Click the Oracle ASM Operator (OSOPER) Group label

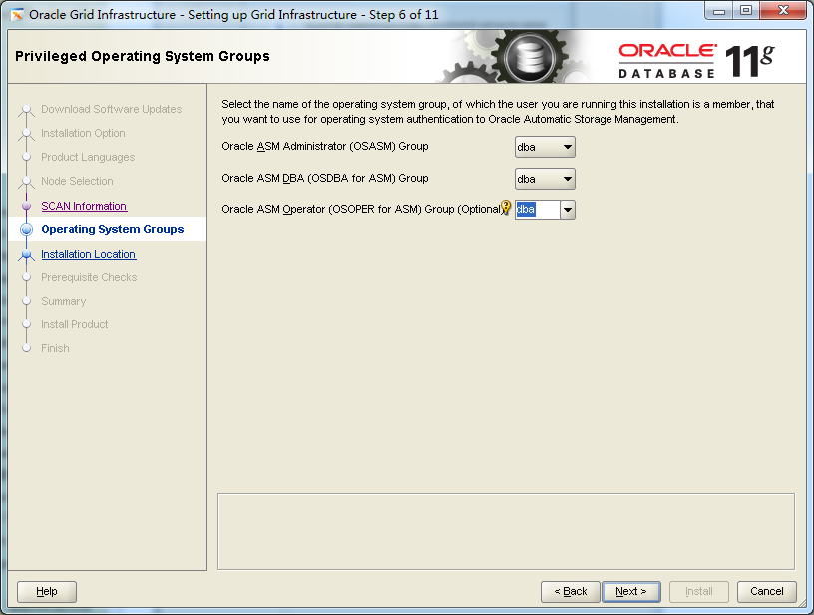coord(362,209)
